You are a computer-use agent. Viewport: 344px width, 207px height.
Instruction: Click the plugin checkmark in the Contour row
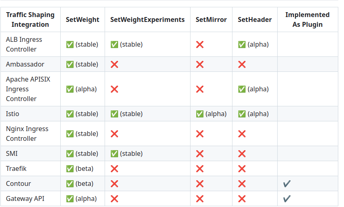(x=287, y=184)
